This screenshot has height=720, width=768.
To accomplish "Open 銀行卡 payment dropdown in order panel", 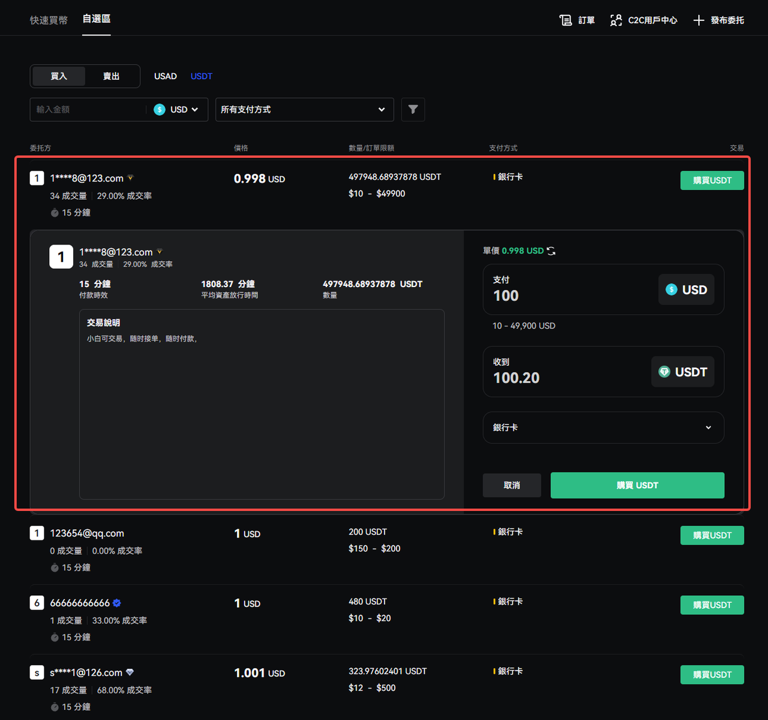I will (x=603, y=428).
